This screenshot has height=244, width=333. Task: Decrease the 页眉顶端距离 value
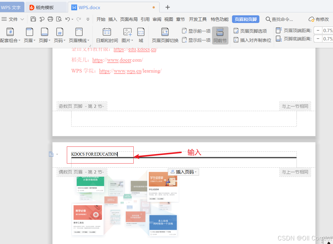point(318,30)
